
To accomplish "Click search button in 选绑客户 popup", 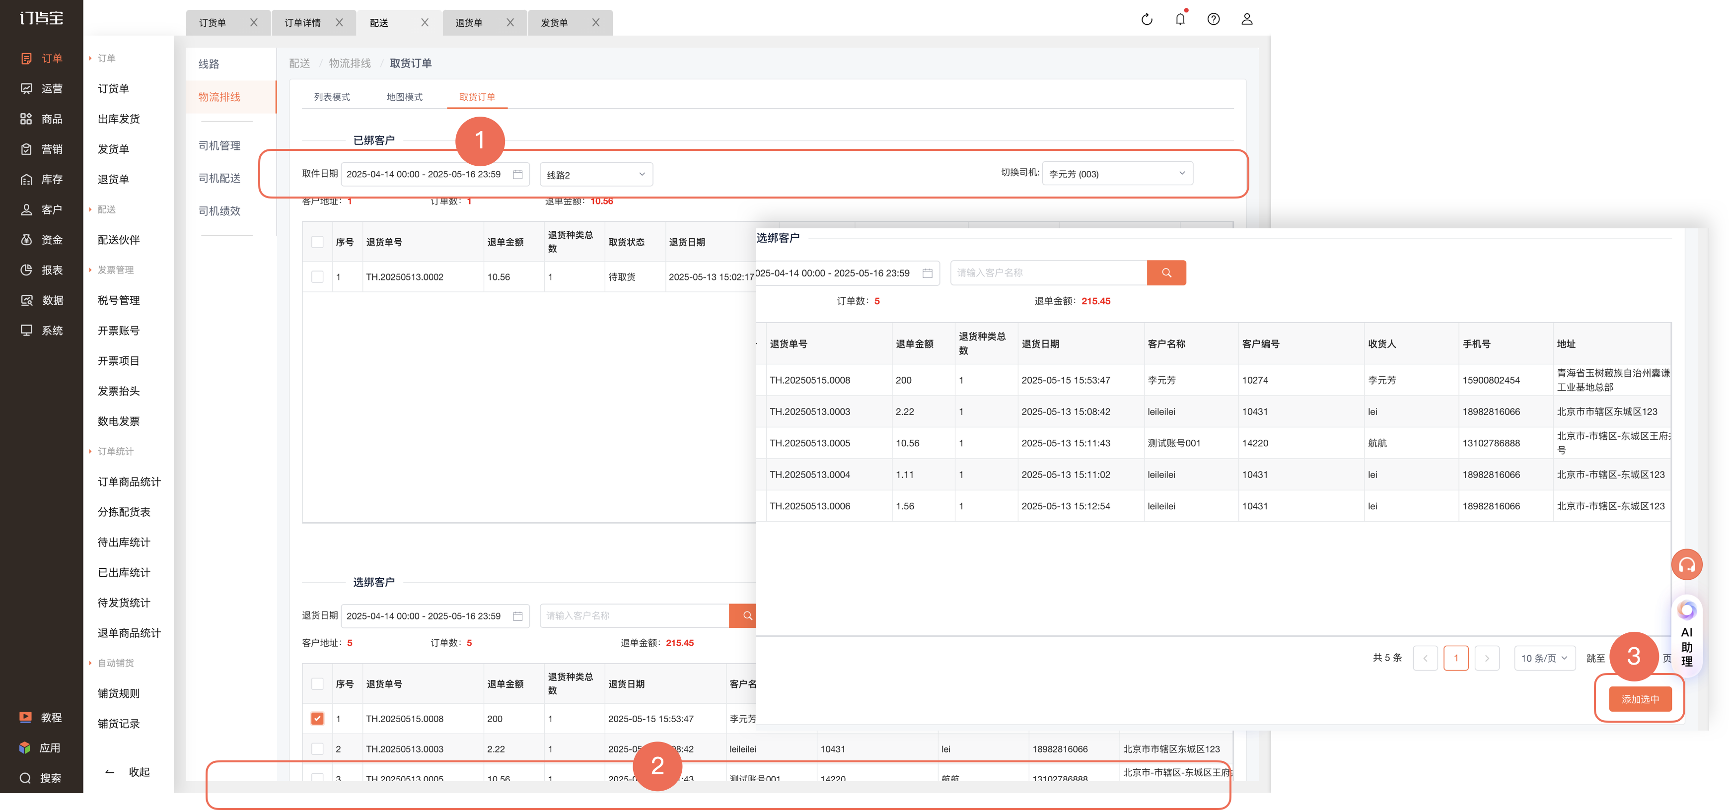I will [x=1166, y=272].
